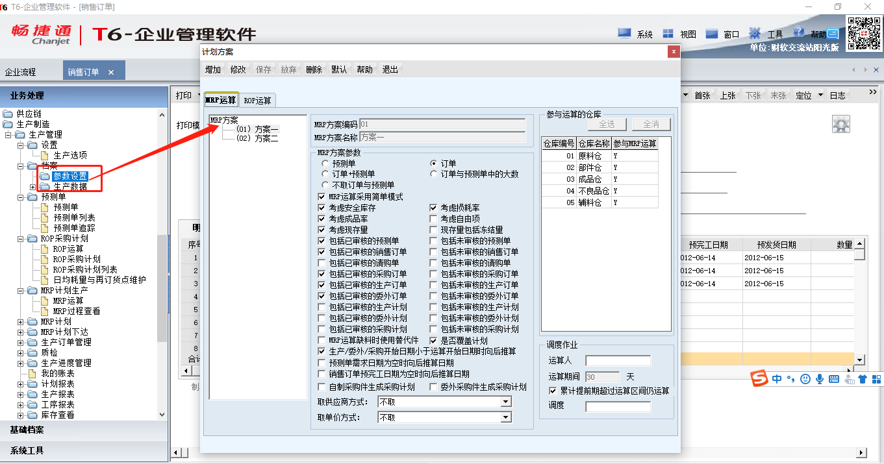Image resolution: width=884 pixels, height=464 pixels.
Task: Click the 日志 toolbar button
Action: (x=838, y=95)
